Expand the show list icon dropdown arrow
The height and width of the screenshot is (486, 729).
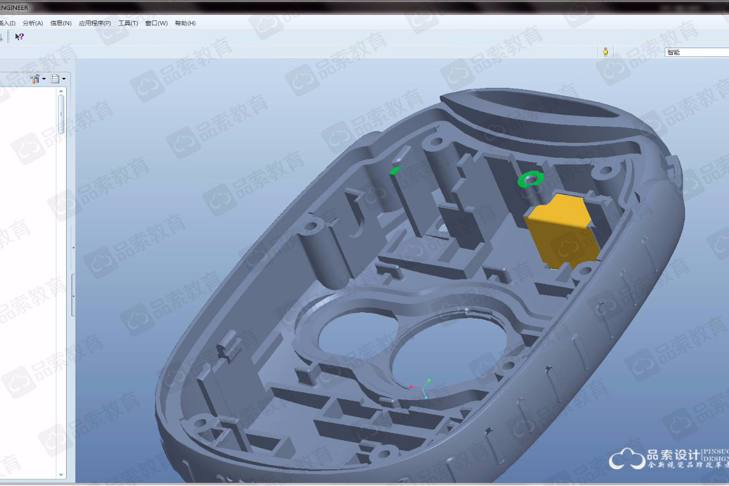point(64,79)
